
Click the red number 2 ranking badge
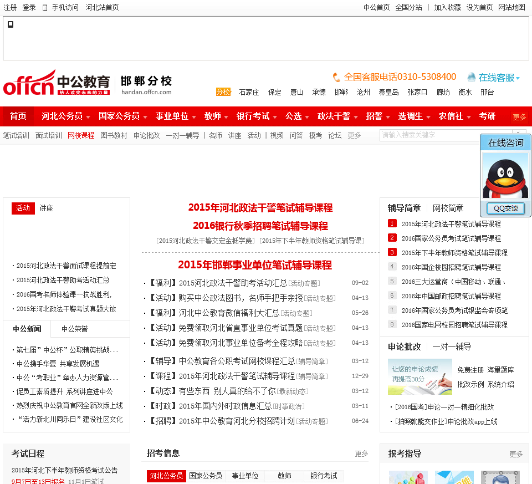[392, 238]
